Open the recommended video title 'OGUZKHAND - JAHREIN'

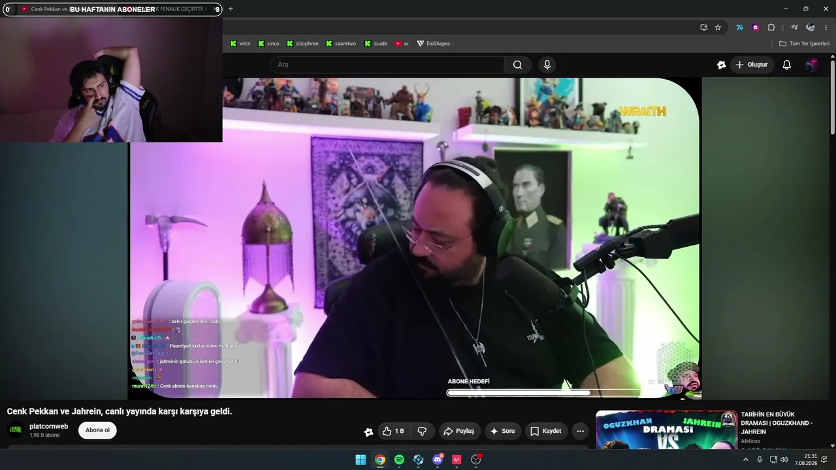tap(777, 423)
